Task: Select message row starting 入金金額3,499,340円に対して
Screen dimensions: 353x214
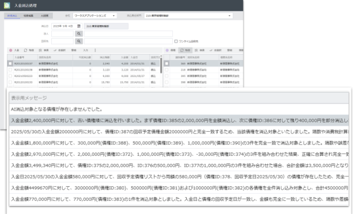Action: tap(179, 166)
